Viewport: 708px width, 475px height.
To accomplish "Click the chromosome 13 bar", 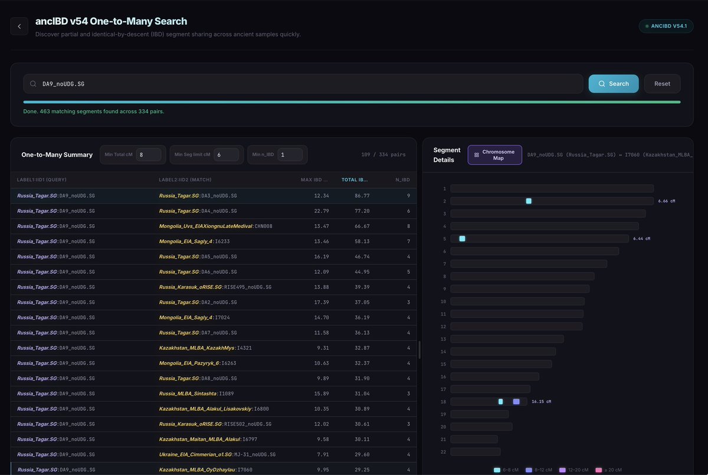I will tap(507, 339).
